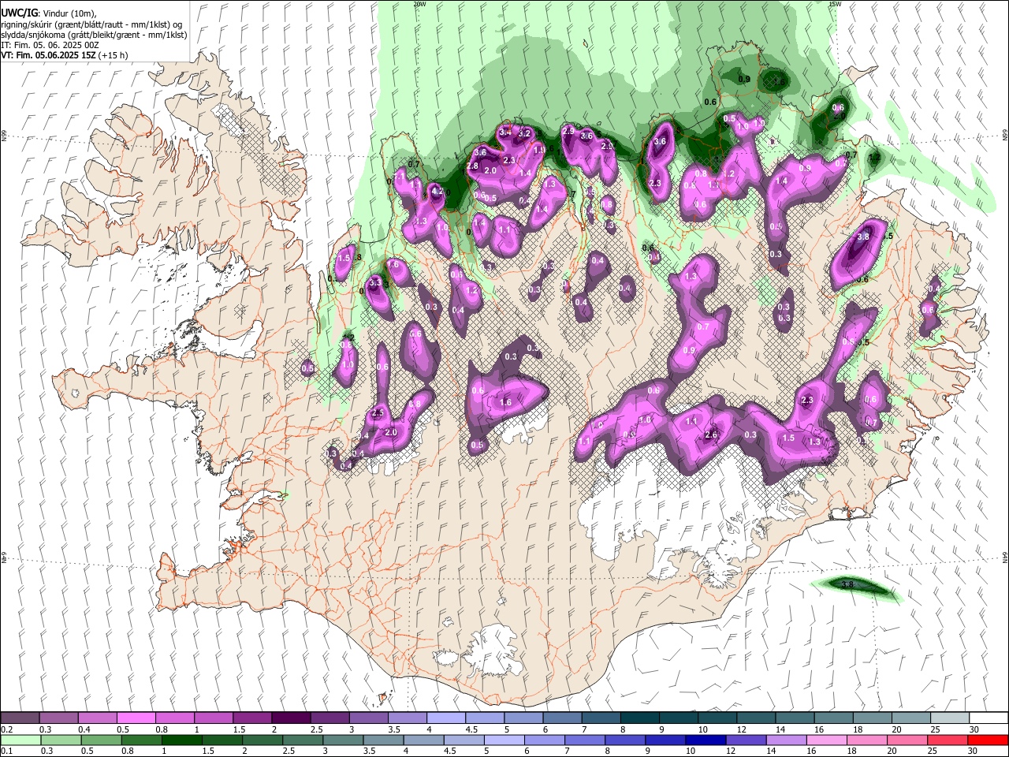The width and height of the screenshot is (1009, 757).
Task: Click the '4.2' value label on the map
Action: click(437, 192)
